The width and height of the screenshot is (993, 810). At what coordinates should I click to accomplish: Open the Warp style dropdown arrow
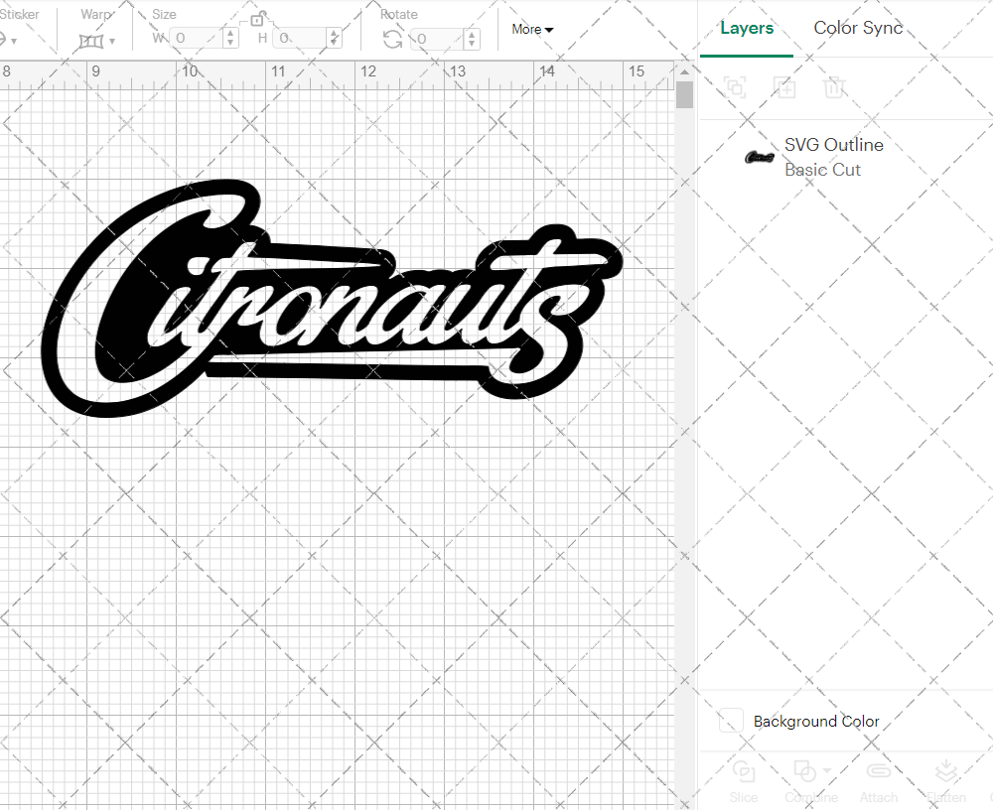point(111,42)
